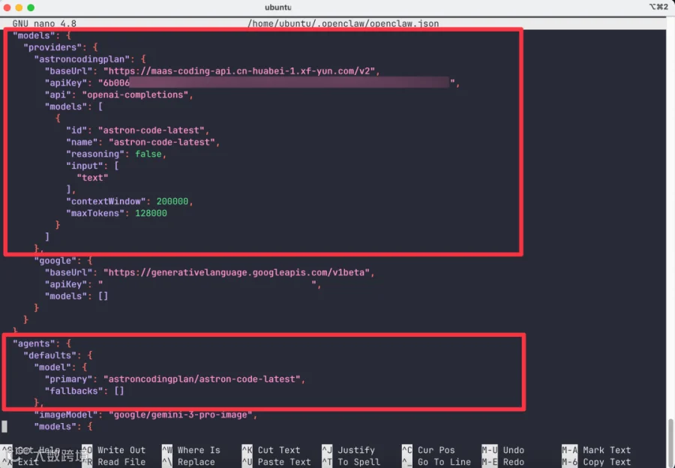Viewport: 675px width, 468px height.
Task: Click the maxTokens value 128000
Action: pyautogui.click(x=151, y=213)
